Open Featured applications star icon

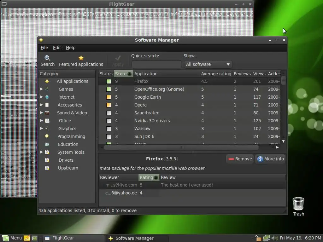coord(81,58)
